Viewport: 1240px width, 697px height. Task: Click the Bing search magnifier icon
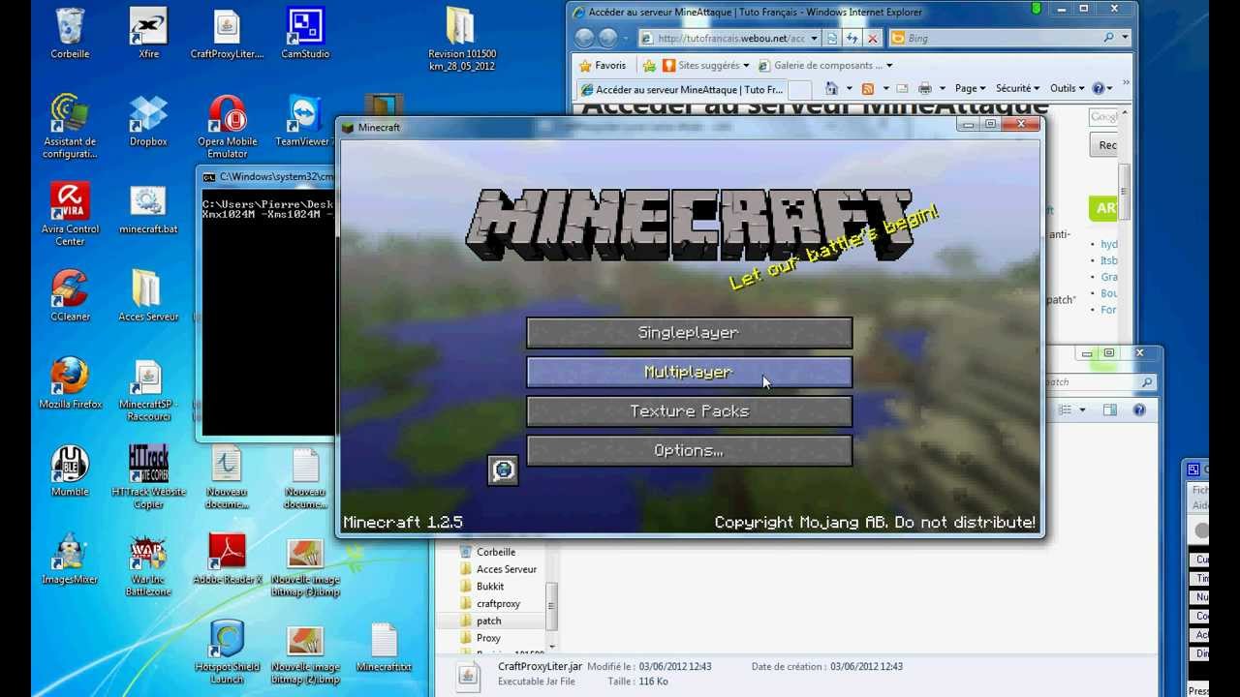(1108, 38)
